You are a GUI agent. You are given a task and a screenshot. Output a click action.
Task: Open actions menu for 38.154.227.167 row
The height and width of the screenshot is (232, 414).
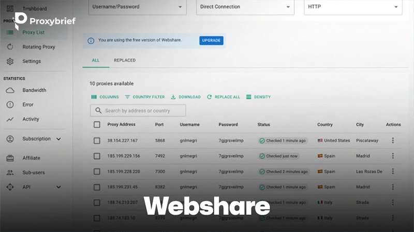[393, 140]
